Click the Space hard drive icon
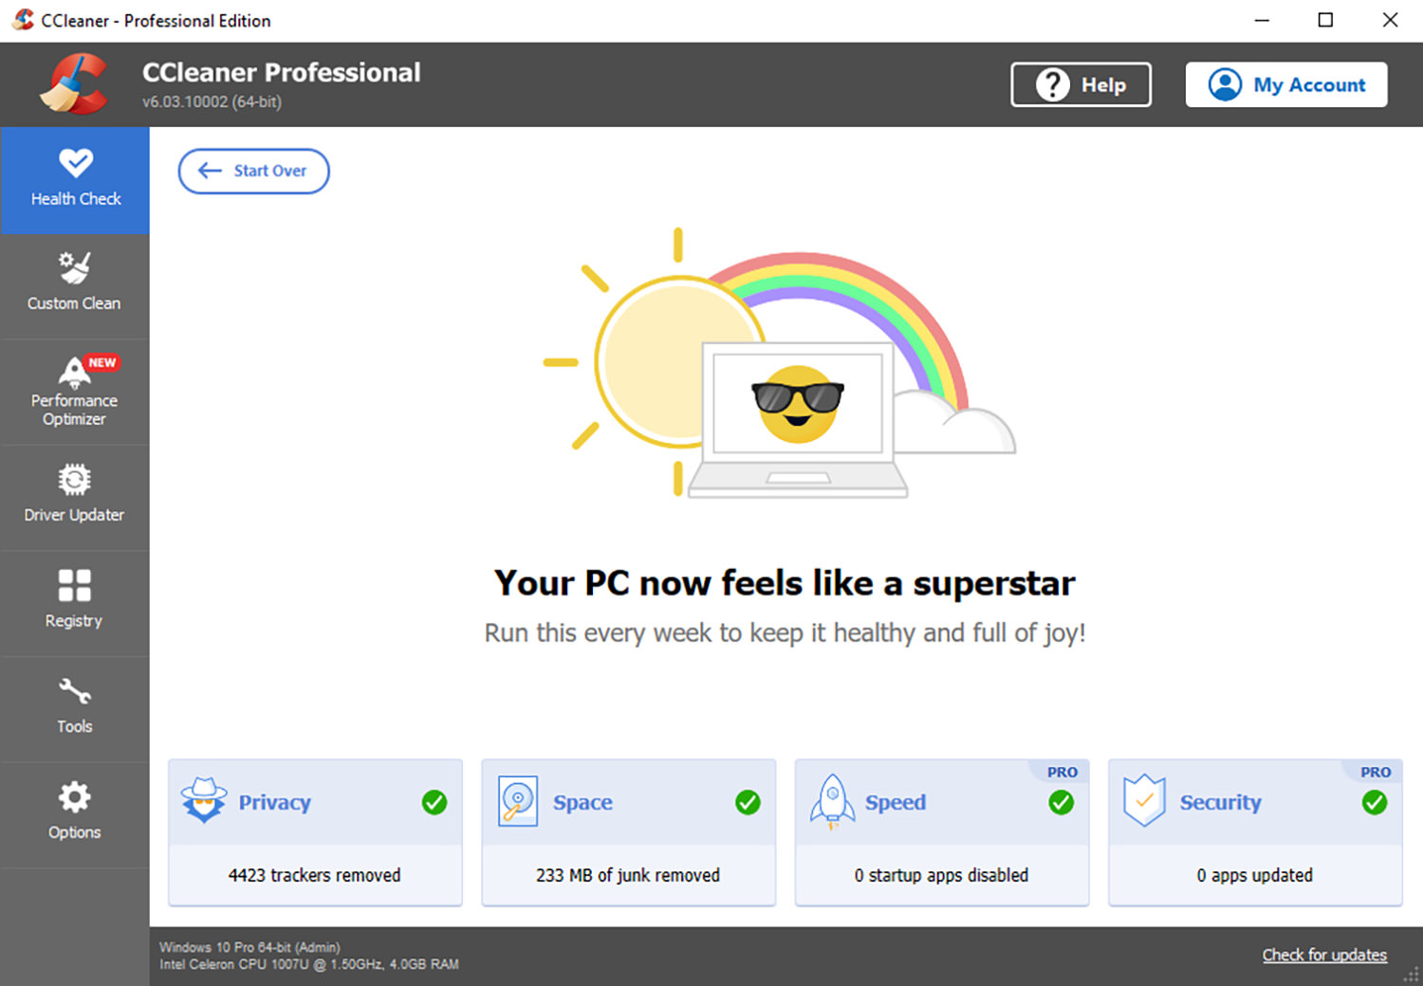The image size is (1423, 986). click(518, 801)
